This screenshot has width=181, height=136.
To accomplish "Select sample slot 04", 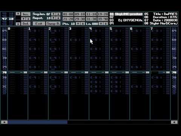I will point(126,23).
